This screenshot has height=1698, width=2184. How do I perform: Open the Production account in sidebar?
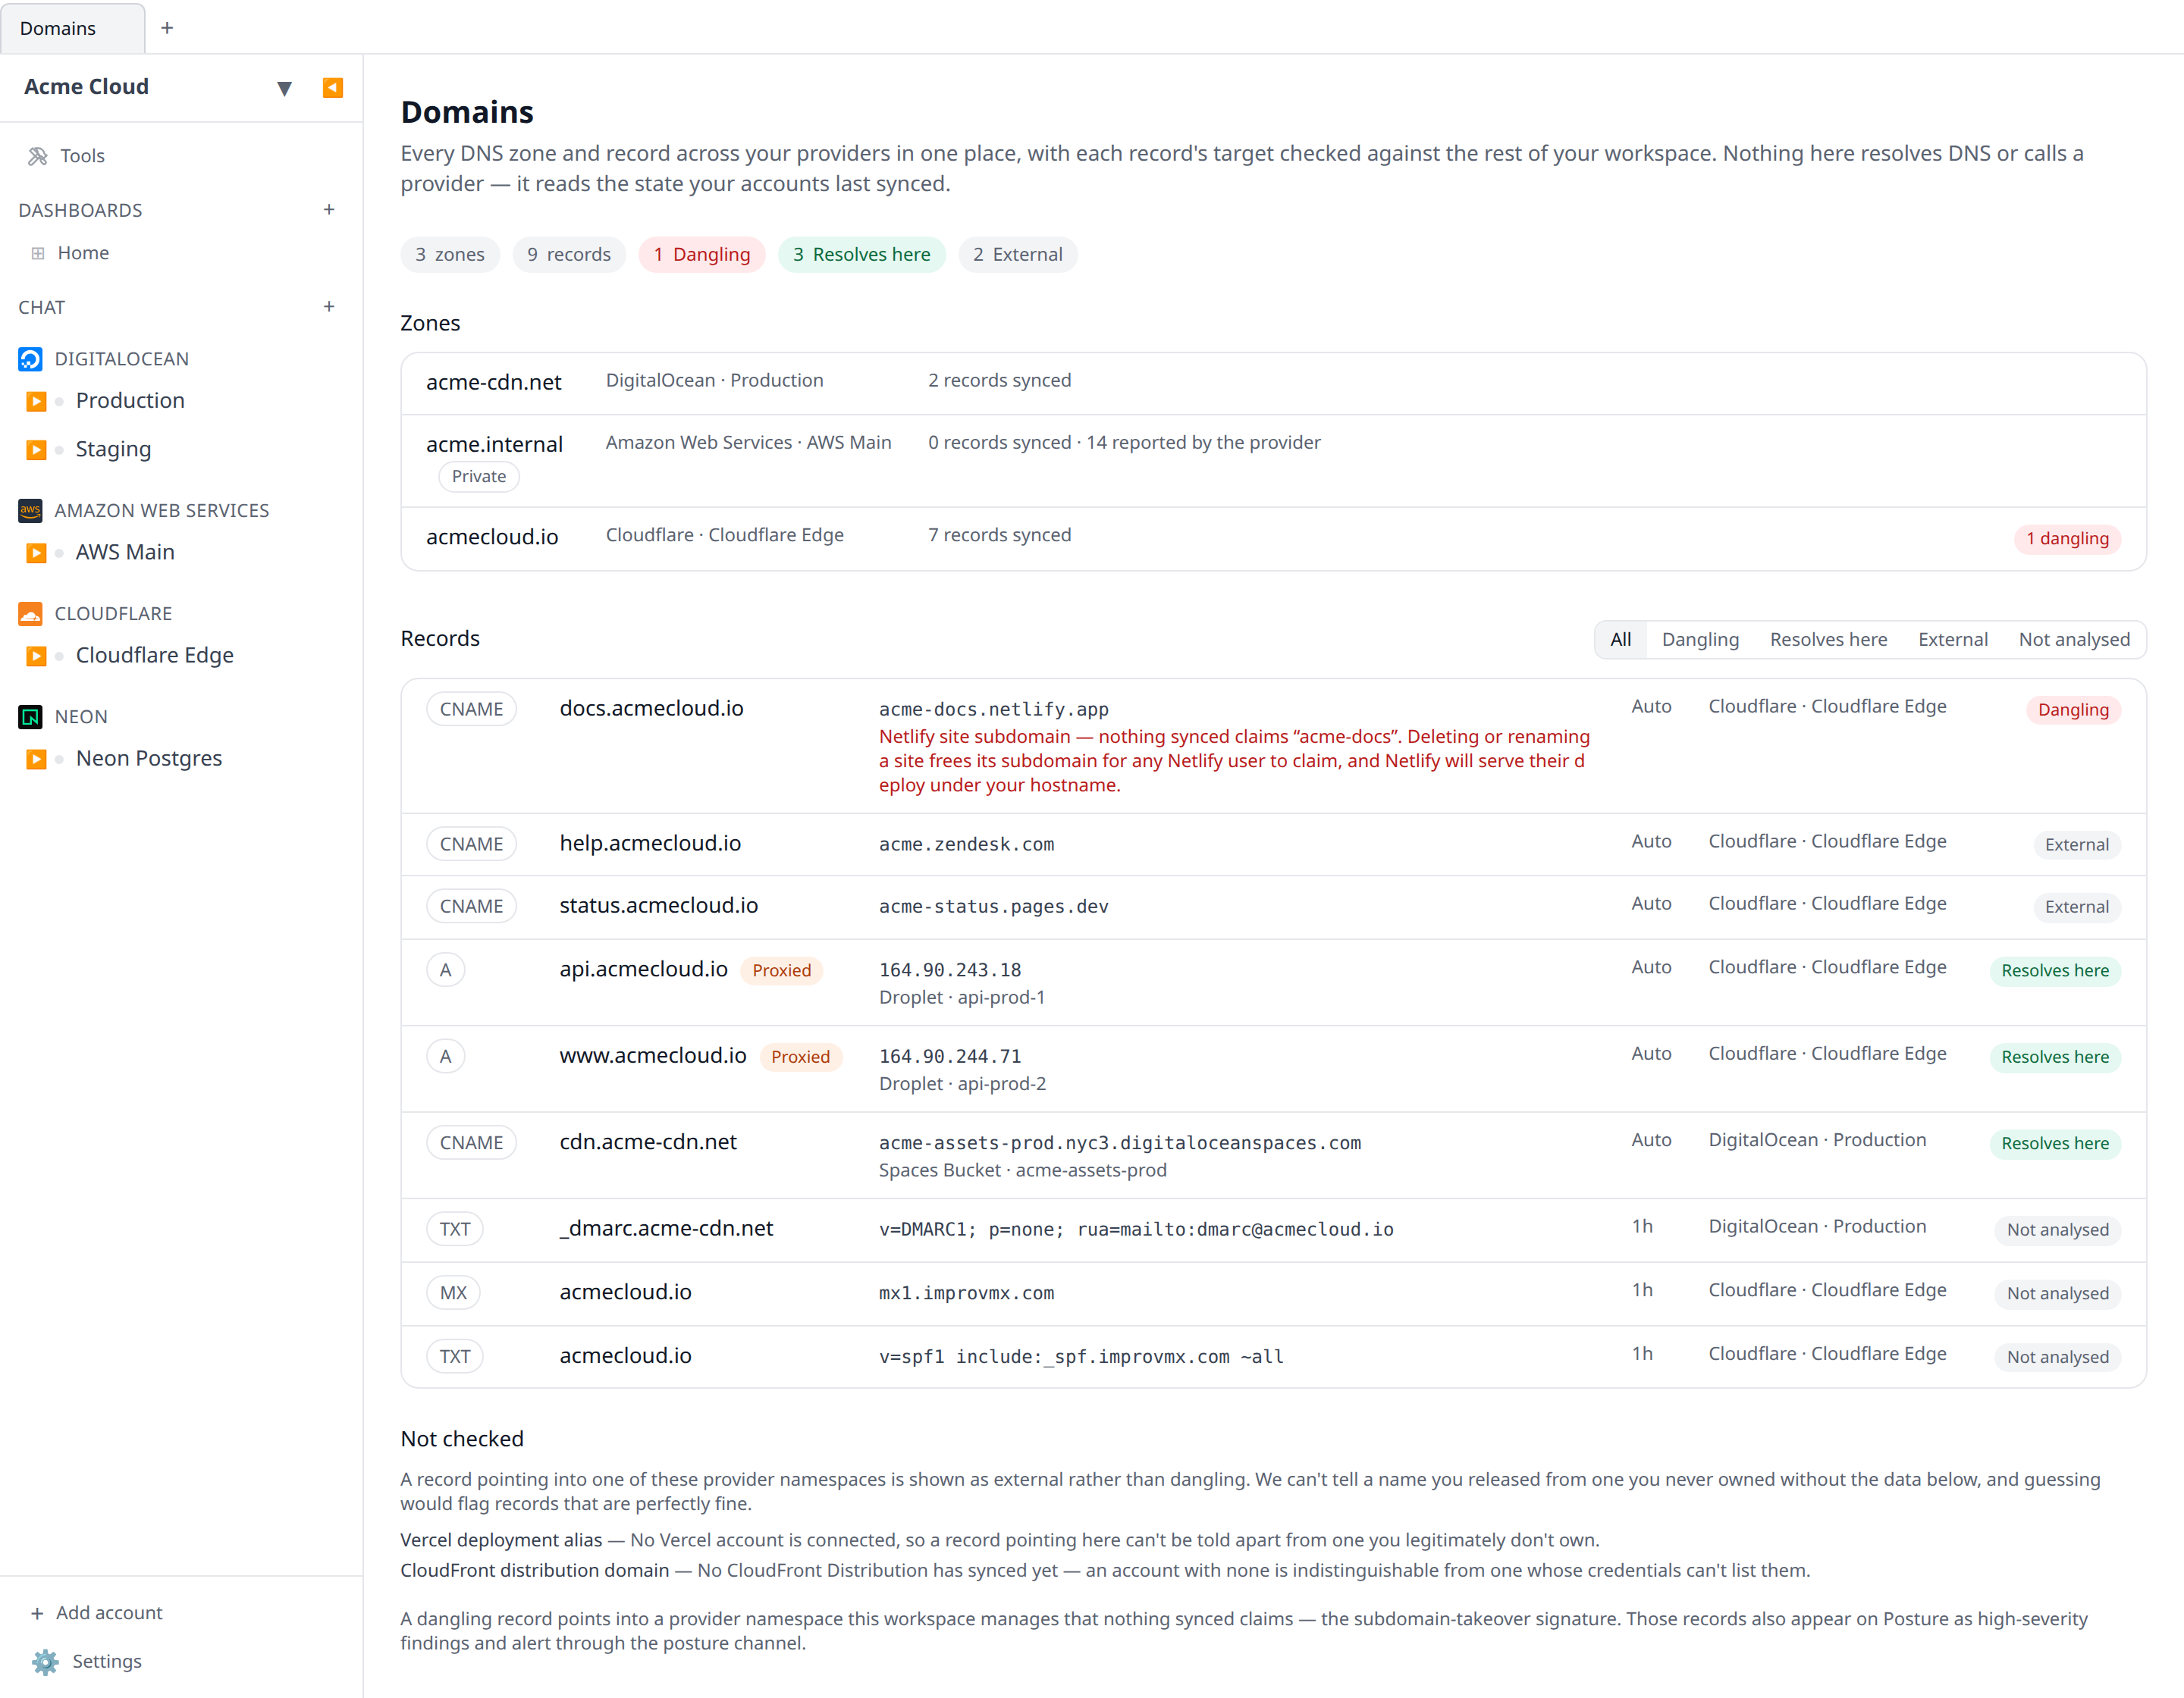(x=130, y=402)
